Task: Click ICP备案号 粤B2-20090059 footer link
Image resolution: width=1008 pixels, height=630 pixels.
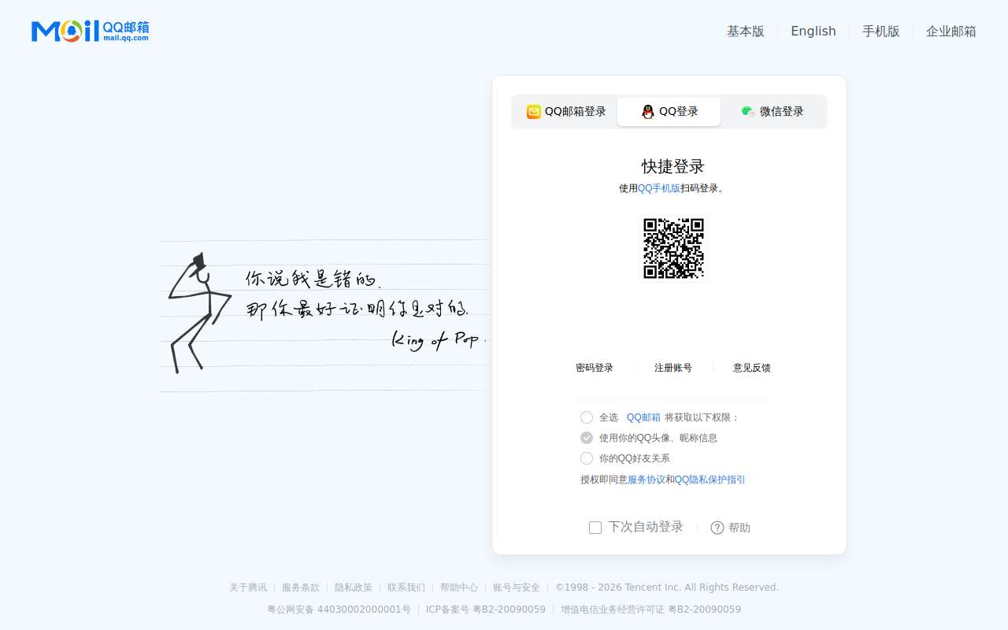Action: [486, 610]
